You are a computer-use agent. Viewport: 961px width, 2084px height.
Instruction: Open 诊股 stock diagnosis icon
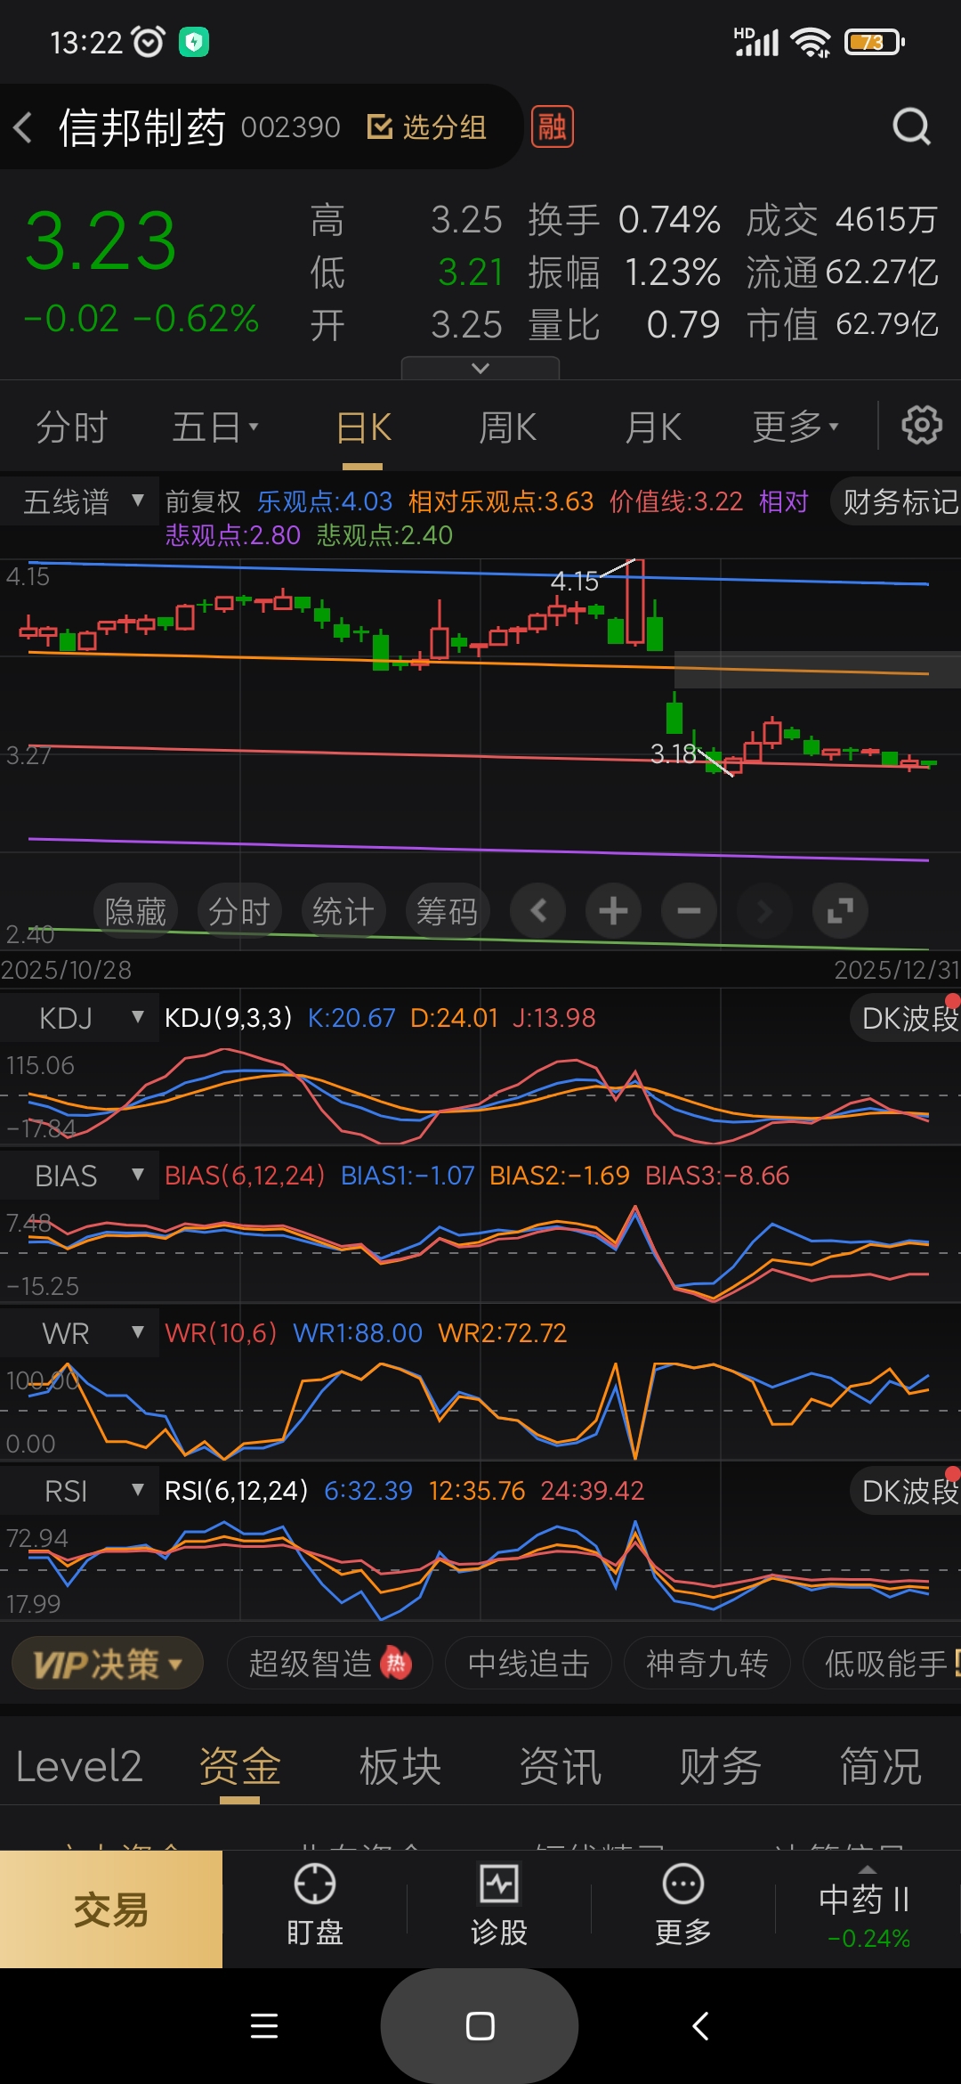[x=499, y=1906]
